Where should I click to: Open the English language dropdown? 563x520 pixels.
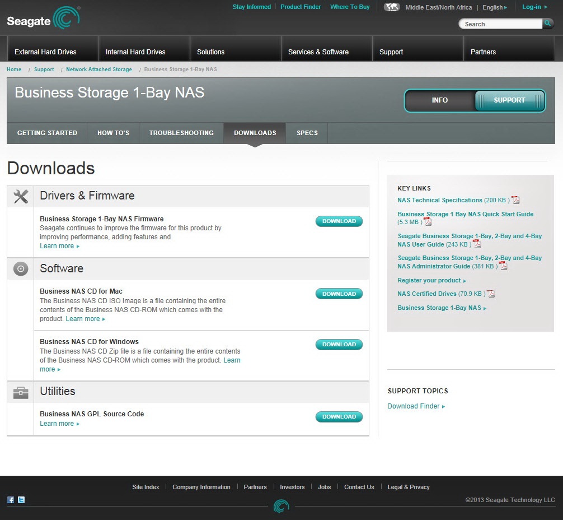coord(495,7)
